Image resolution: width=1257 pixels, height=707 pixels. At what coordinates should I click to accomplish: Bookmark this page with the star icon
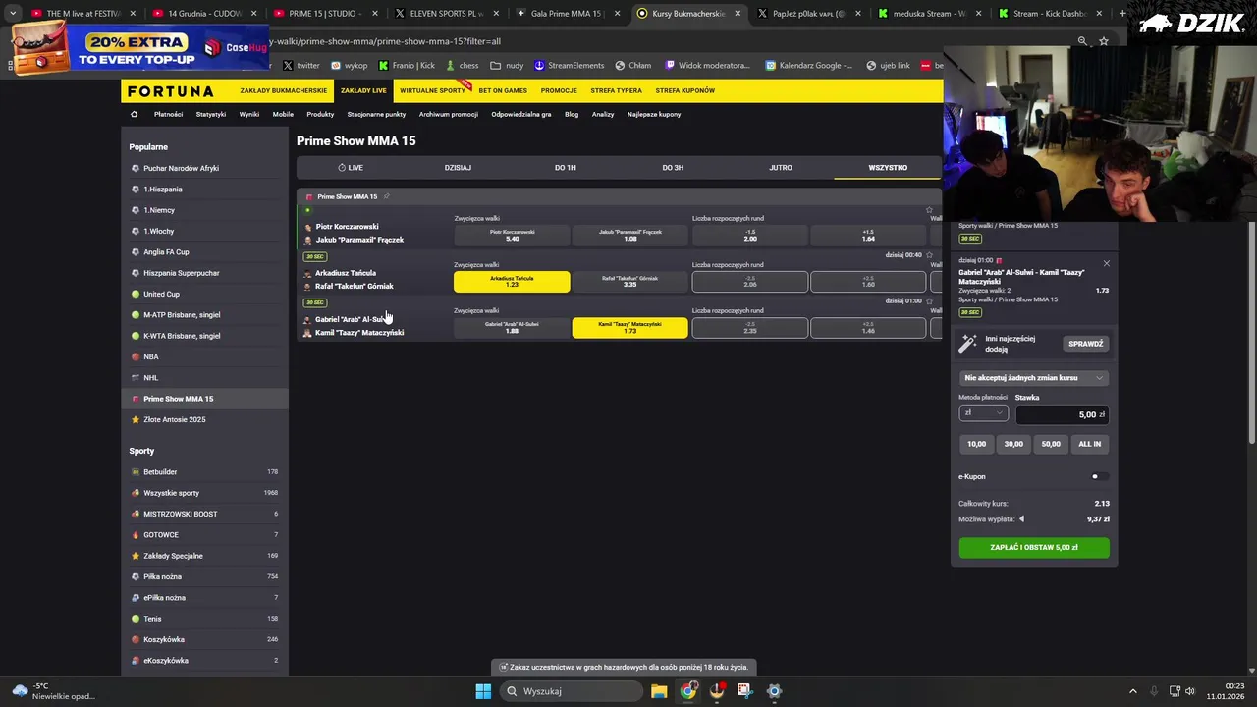click(x=1104, y=41)
